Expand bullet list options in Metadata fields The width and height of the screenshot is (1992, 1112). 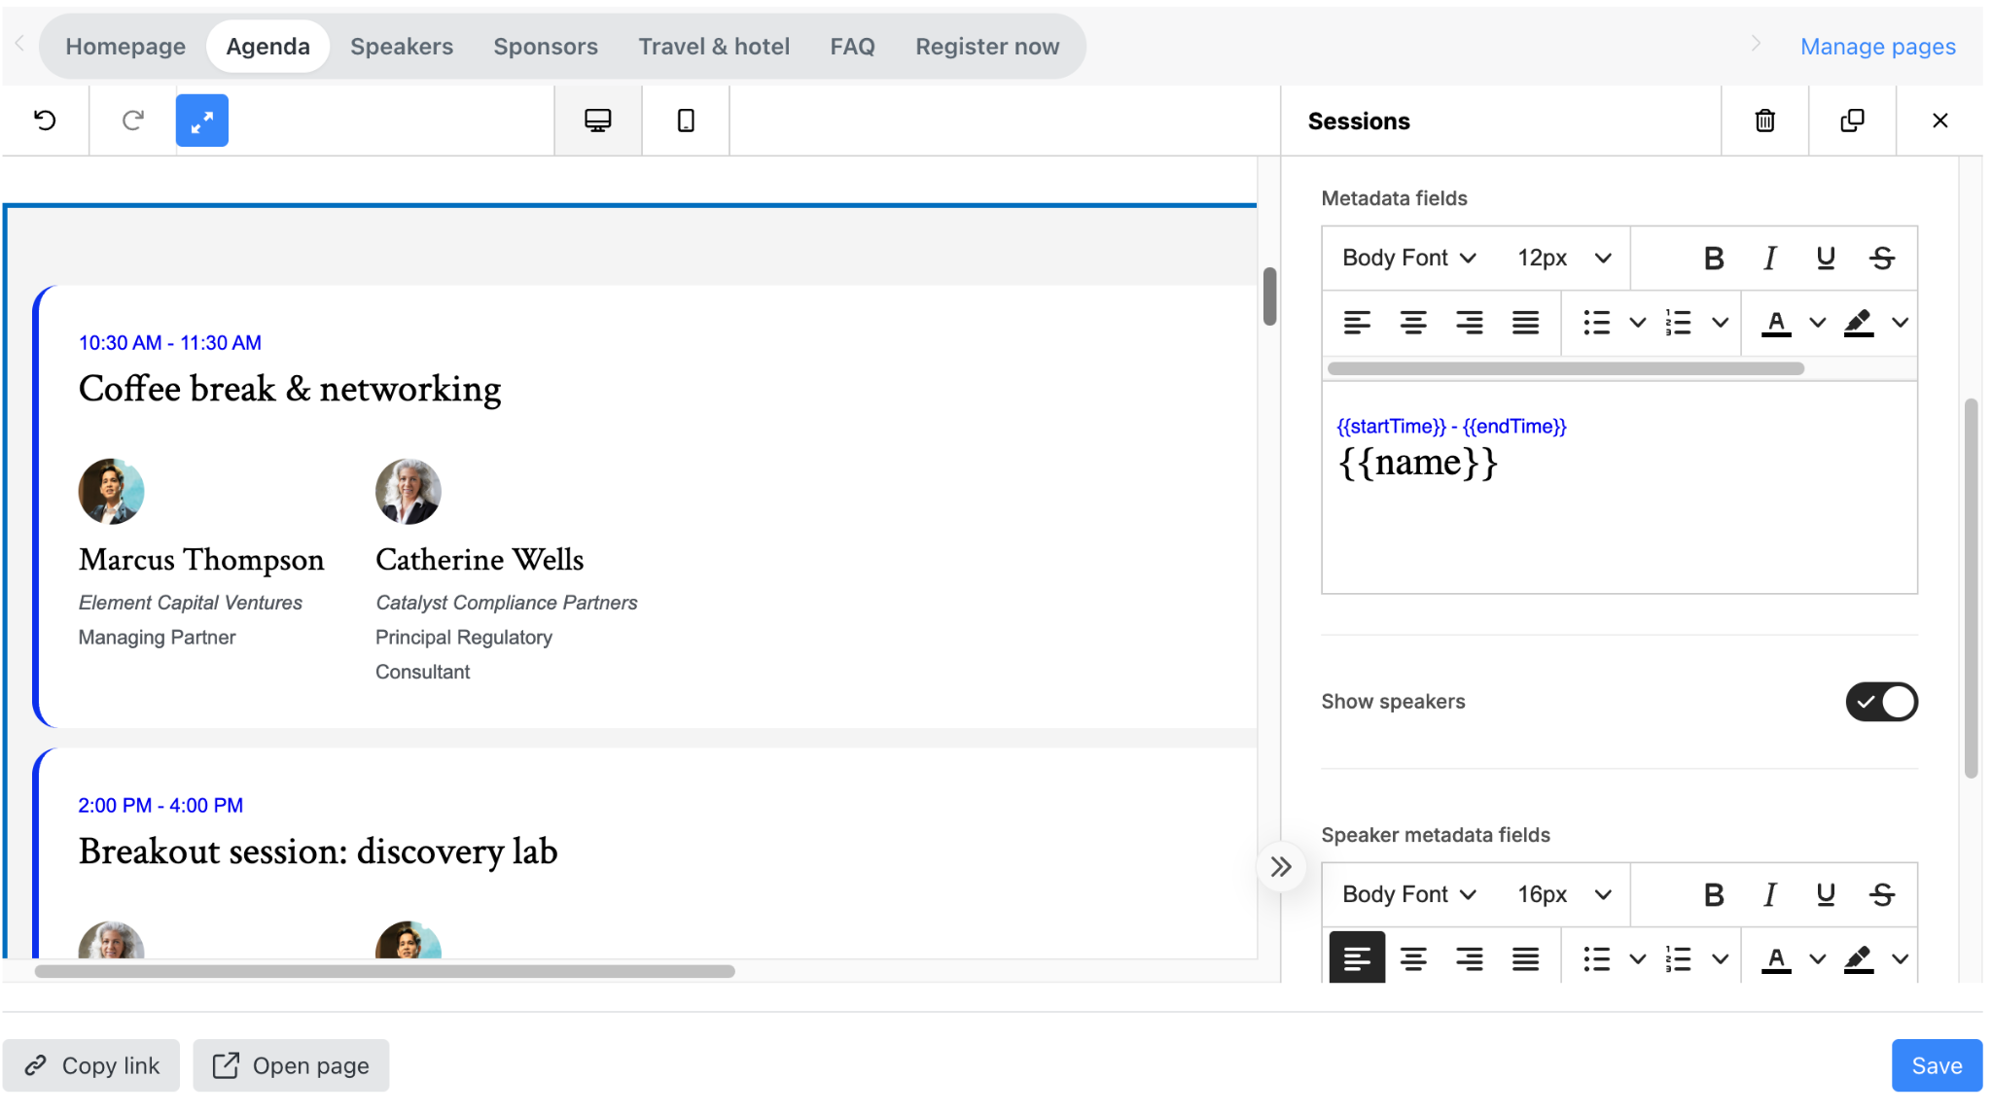point(1638,323)
